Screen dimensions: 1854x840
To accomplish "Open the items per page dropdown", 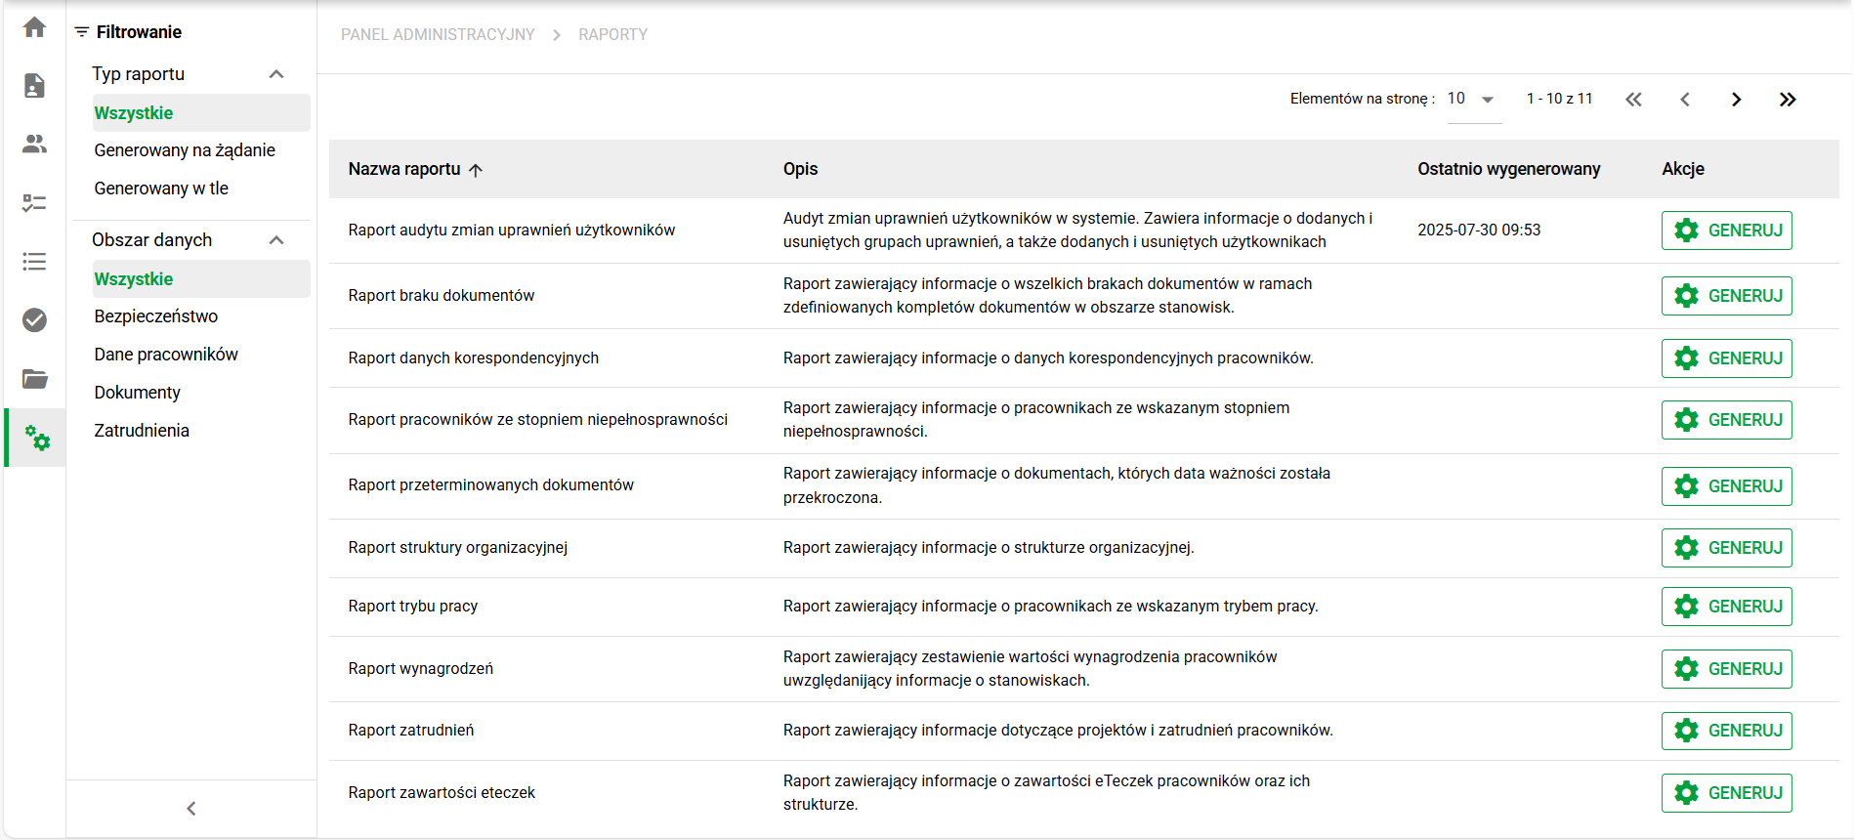I will tap(1472, 100).
